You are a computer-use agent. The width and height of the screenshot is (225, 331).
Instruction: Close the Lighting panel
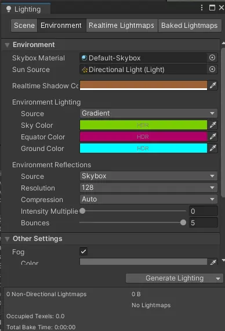pos(222,8)
